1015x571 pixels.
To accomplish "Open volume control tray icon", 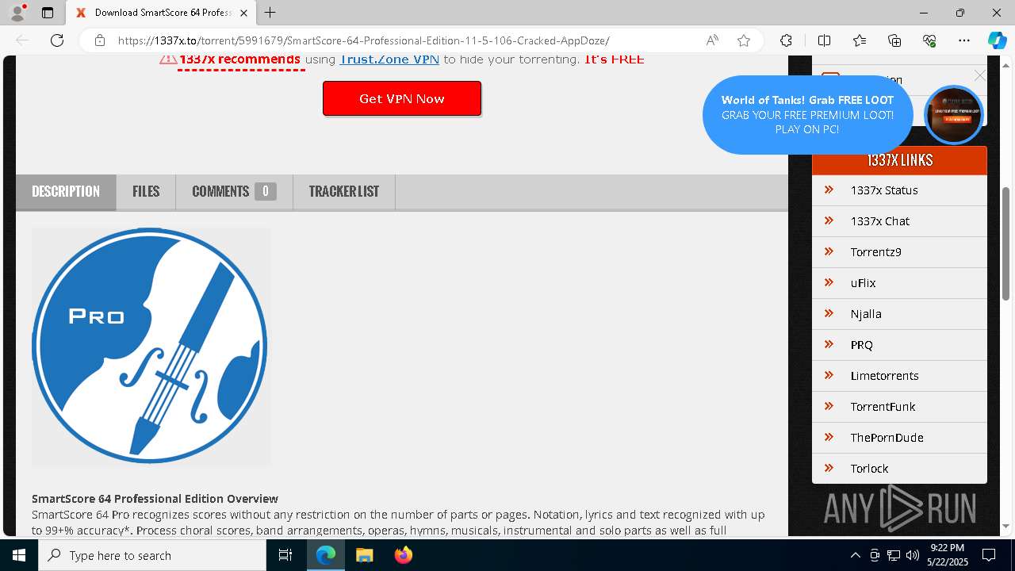I will pos(912,555).
